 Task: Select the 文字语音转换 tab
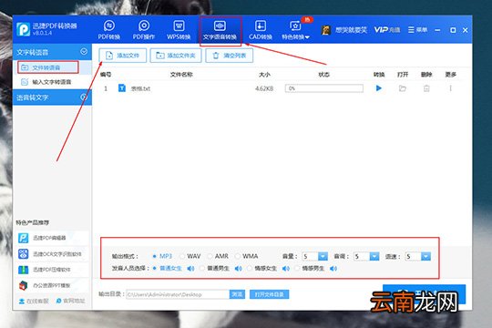220,30
